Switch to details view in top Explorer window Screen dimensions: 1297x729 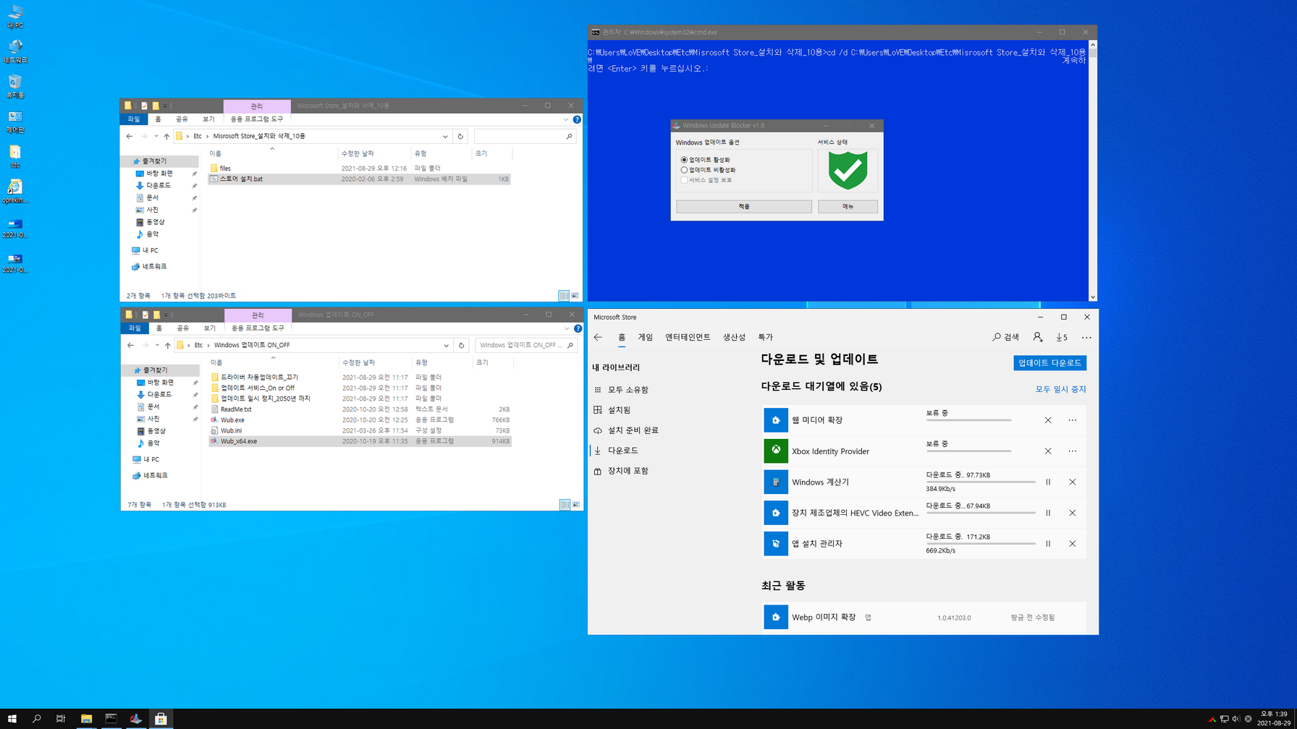564,296
